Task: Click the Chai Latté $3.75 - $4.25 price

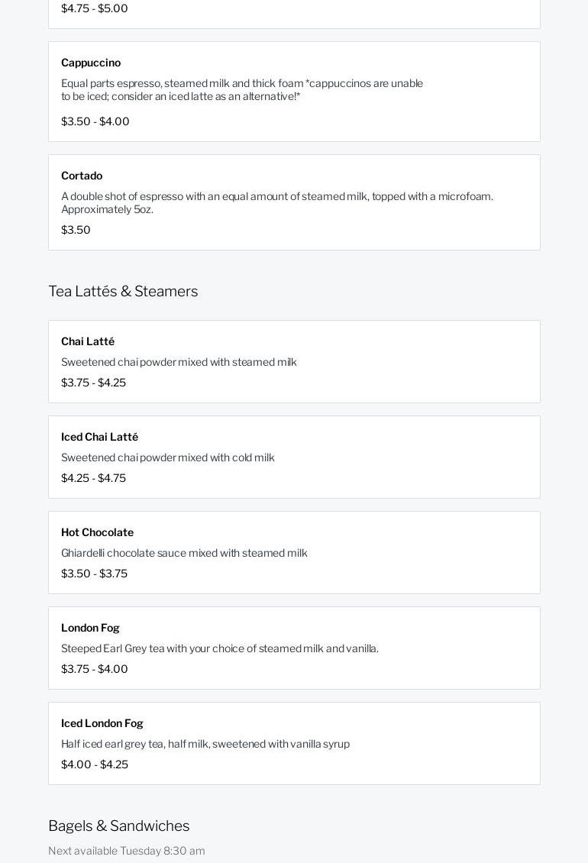Action: (x=93, y=383)
